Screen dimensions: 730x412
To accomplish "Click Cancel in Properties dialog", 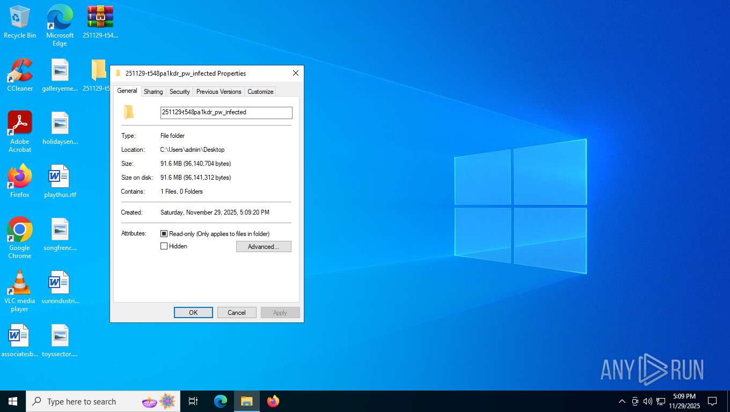I will 237,313.
